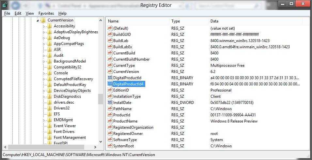Open the Edit menu

click(x=18, y=13)
